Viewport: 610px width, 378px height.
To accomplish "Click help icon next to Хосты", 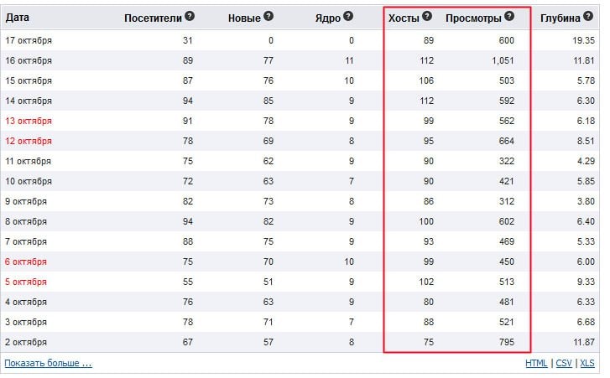I will coord(427,16).
